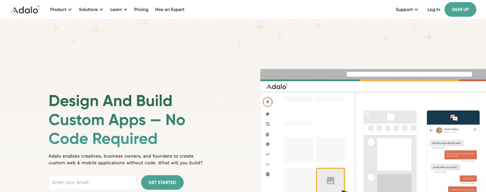Viewport: 486px width, 192px height.
Task: Click the Log In link
Action: point(433,9)
